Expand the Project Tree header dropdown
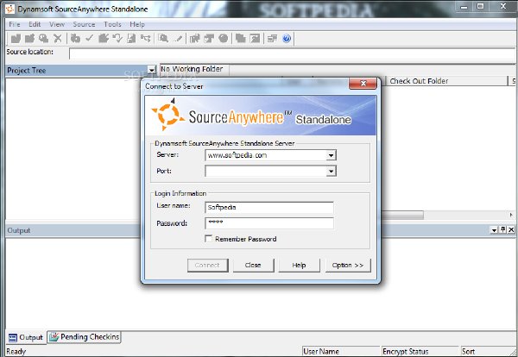Image resolution: width=518 pixels, height=357 pixels. (151, 70)
